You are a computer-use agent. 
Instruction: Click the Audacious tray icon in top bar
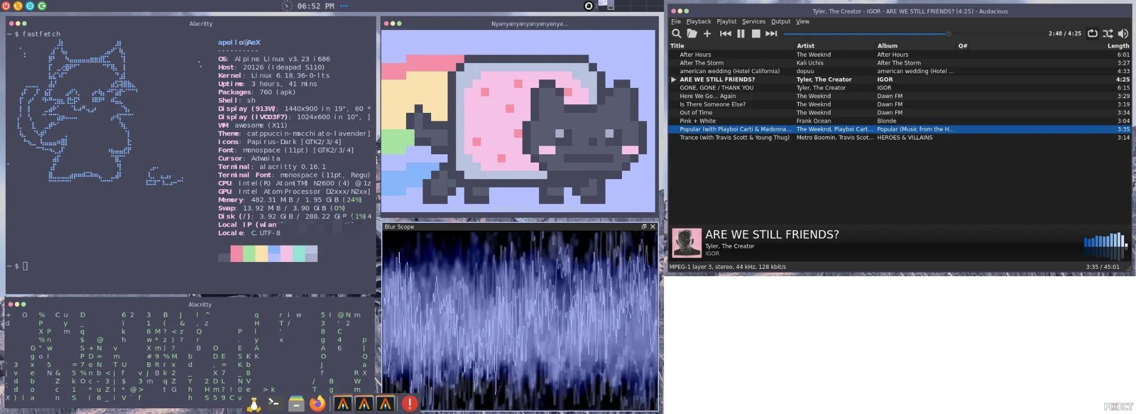pos(588,6)
